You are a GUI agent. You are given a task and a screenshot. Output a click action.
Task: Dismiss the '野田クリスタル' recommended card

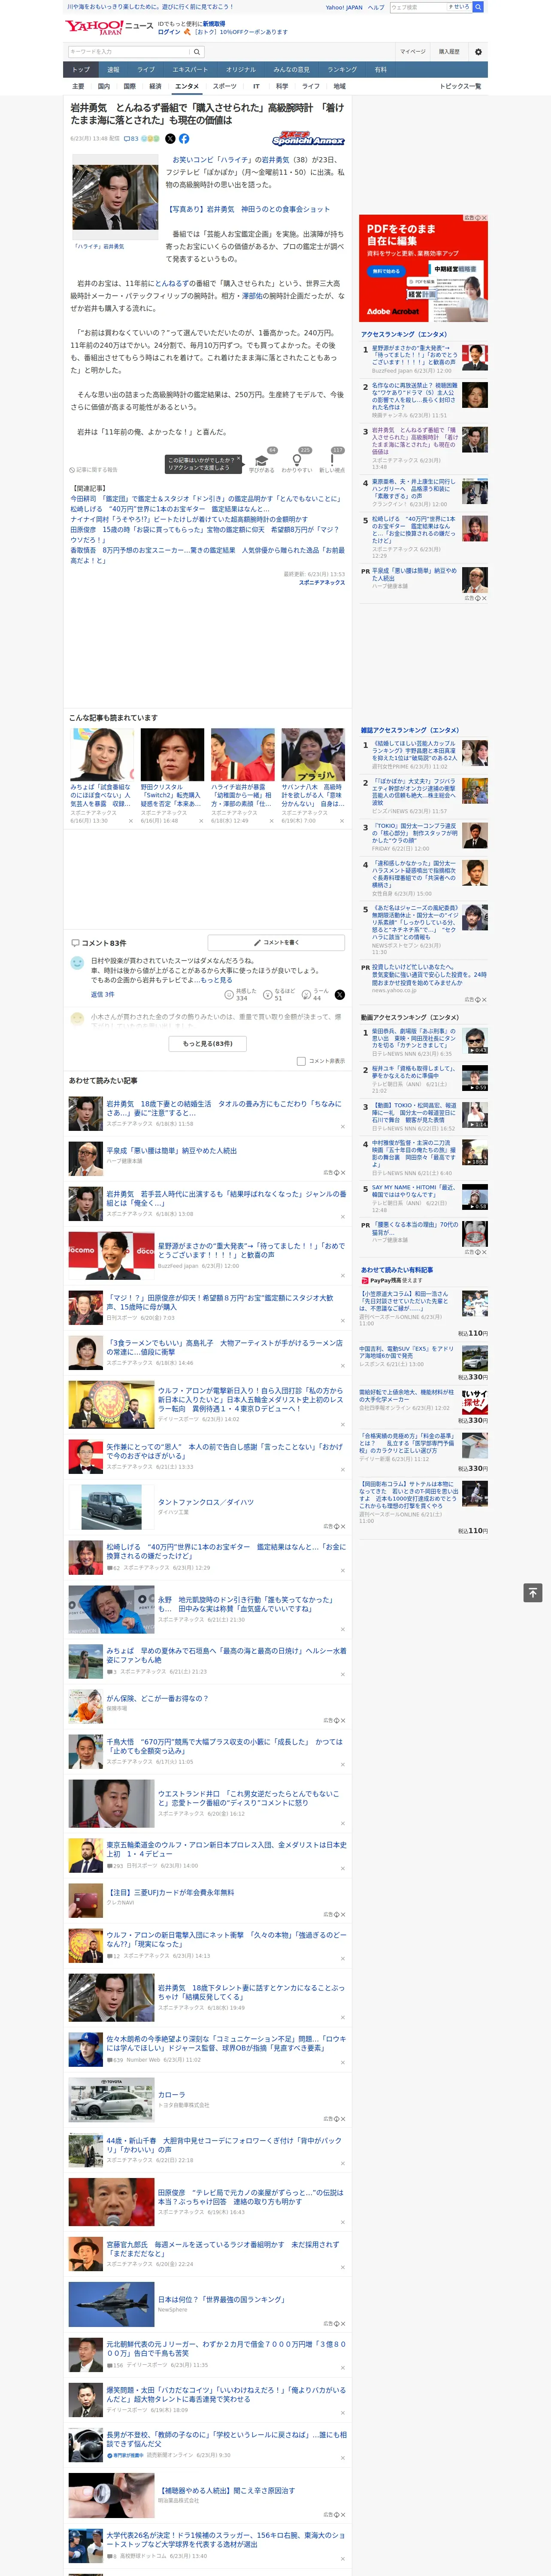point(201,821)
